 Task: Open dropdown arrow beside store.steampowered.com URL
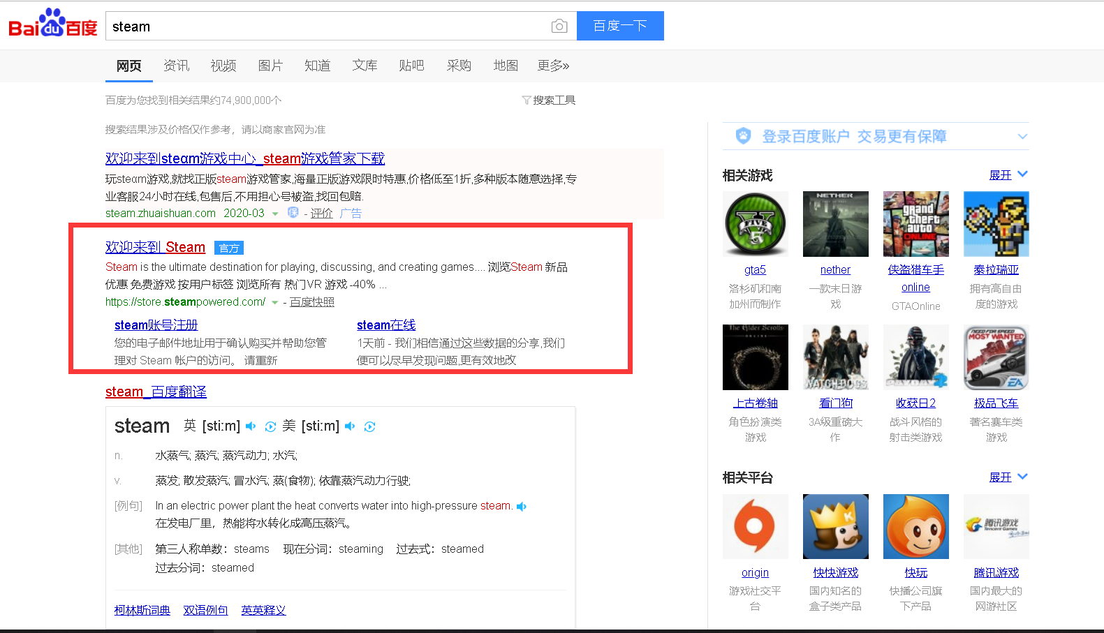[275, 303]
